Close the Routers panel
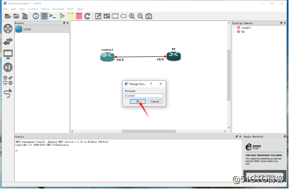The height and width of the screenshot is (189, 289). tap(68, 23)
